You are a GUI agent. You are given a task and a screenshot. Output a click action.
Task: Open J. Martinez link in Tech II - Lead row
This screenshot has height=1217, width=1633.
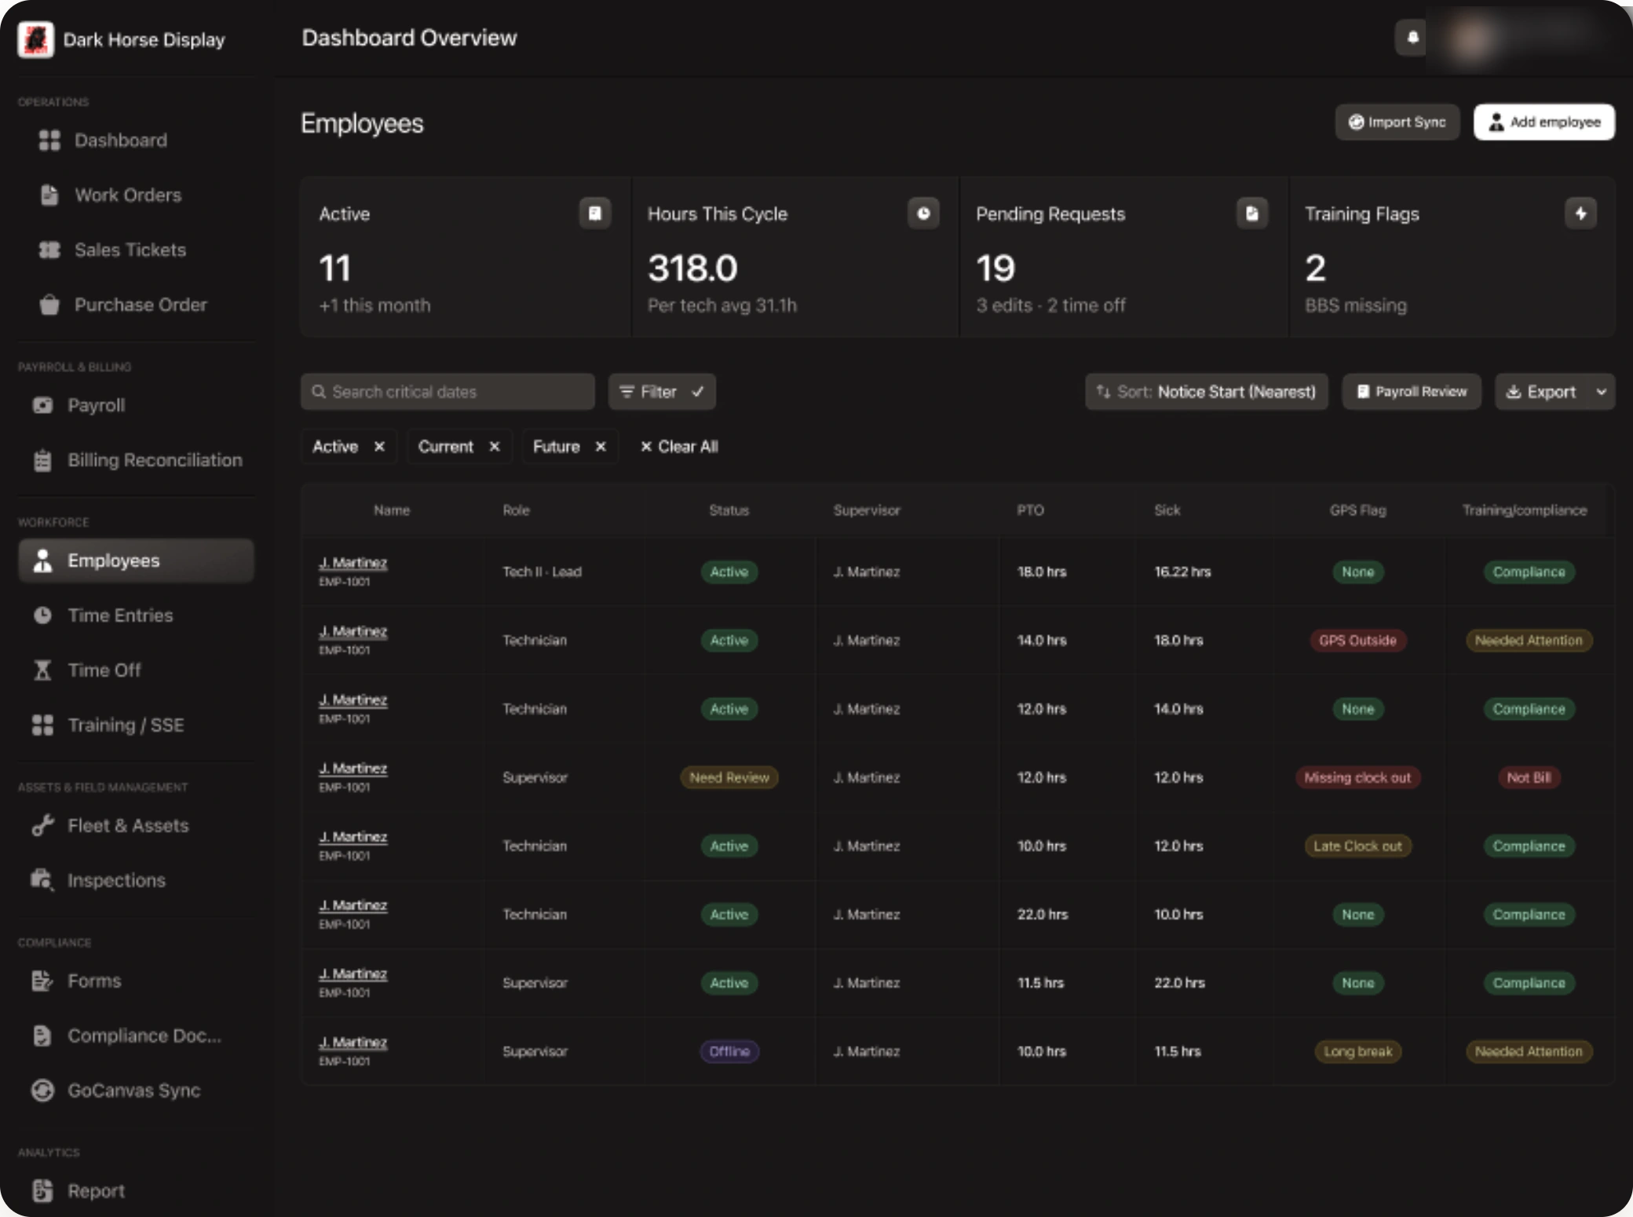coord(353,563)
